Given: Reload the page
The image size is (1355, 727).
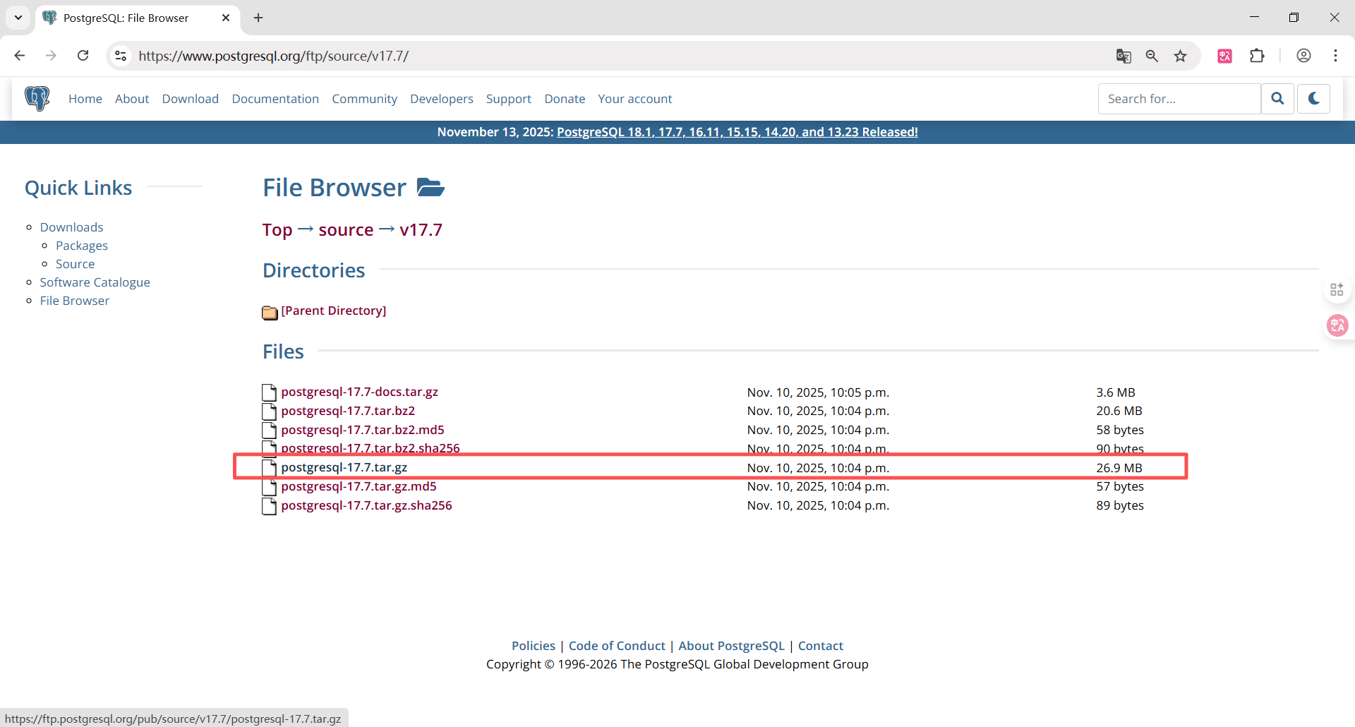Looking at the screenshot, I should (x=83, y=56).
